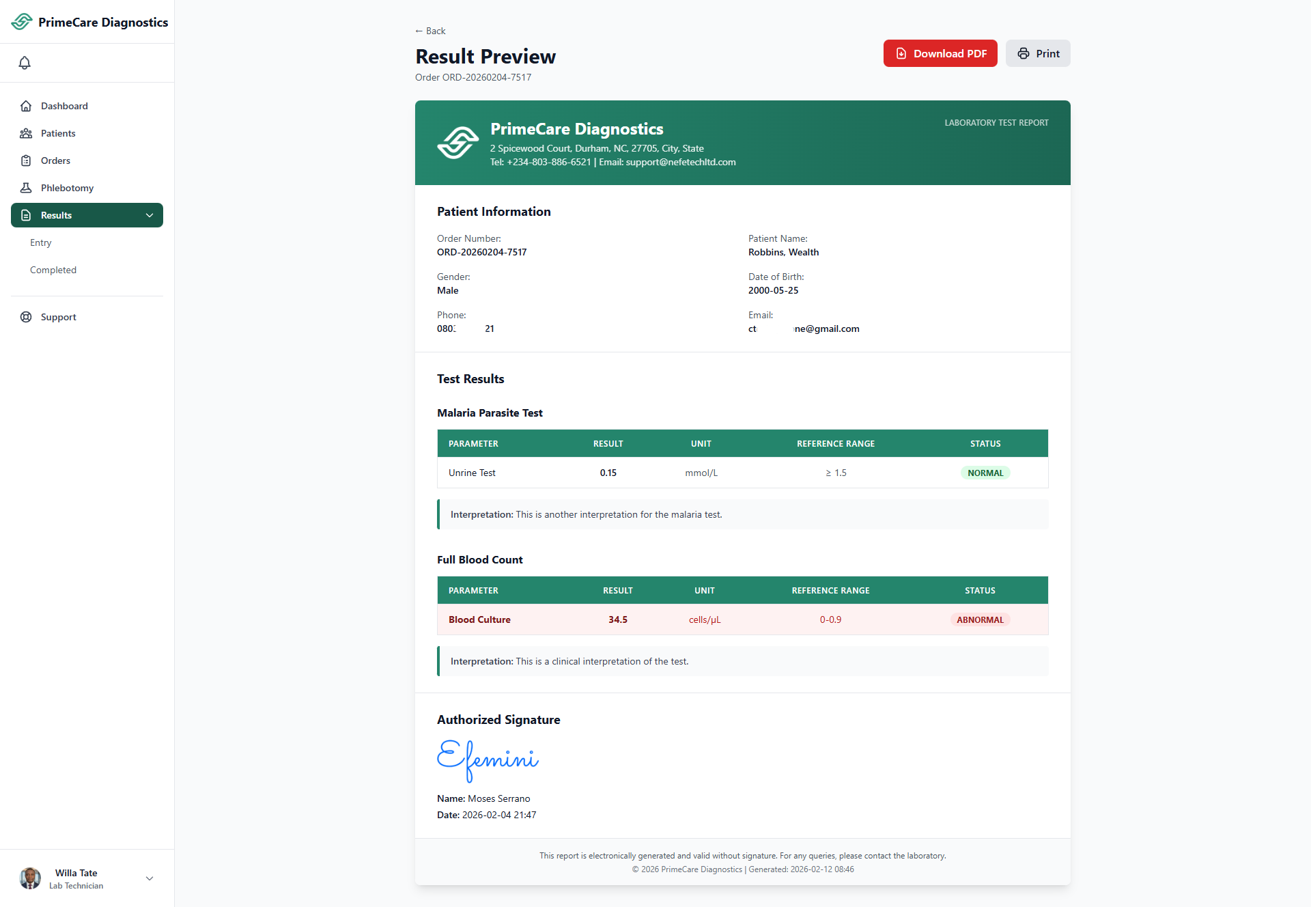
Task: Click the Phlebotomy flask icon
Action: tap(26, 188)
